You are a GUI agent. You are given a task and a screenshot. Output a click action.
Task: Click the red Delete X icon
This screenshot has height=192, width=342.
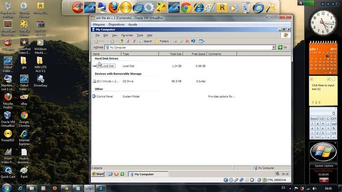[x=187, y=41]
